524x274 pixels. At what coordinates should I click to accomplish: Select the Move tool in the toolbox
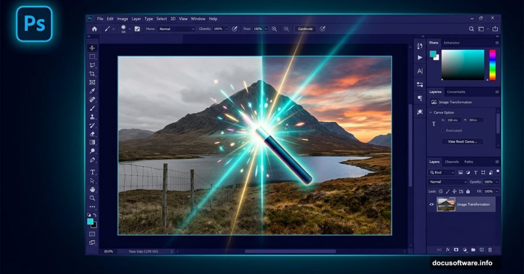[92, 48]
